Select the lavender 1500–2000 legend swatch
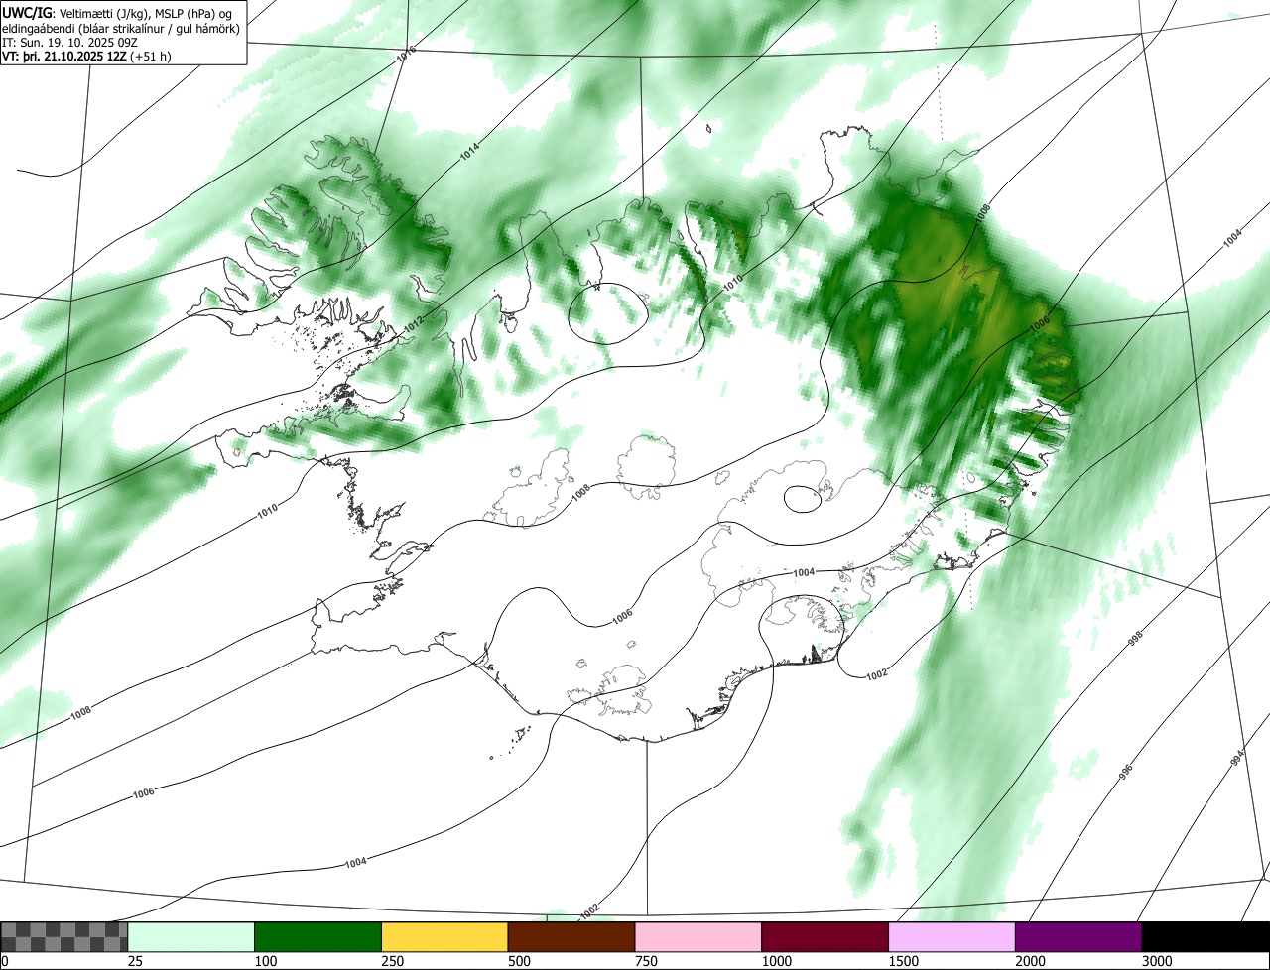Screen dimensions: 1270x970 tap(952, 937)
